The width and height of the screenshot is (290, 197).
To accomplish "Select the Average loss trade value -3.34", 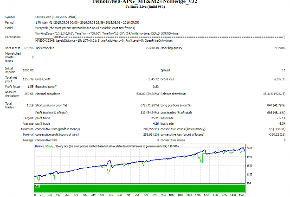I will [x=282, y=124].
